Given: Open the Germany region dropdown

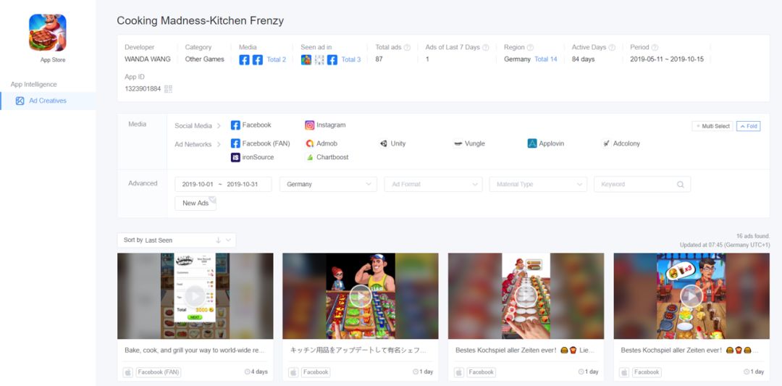Looking at the screenshot, I should pos(328,184).
